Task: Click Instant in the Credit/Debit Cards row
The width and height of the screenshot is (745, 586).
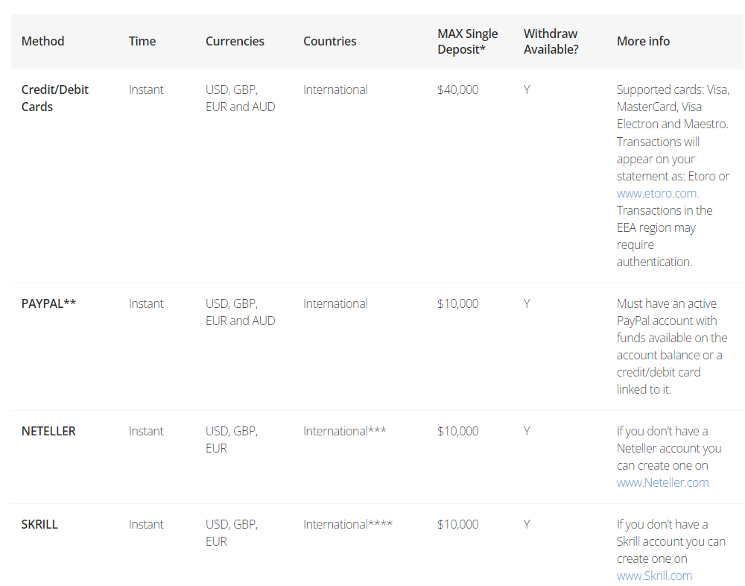Action: [x=146, y=90]
